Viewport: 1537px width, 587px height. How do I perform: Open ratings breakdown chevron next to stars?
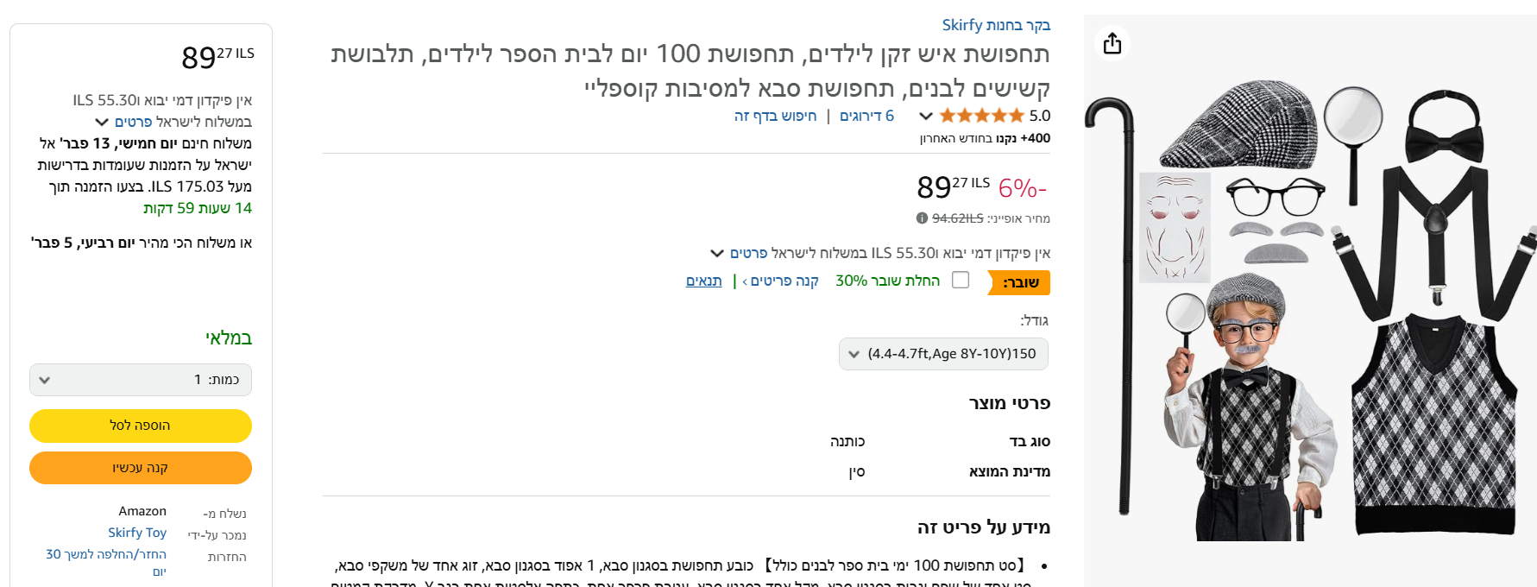coord(926,116)
